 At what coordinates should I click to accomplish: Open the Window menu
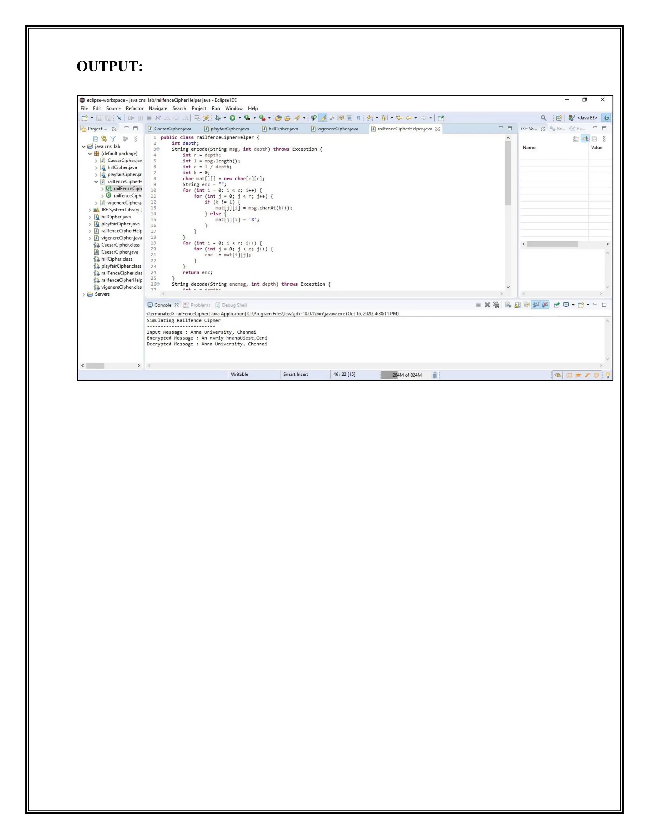coord(234,108)
